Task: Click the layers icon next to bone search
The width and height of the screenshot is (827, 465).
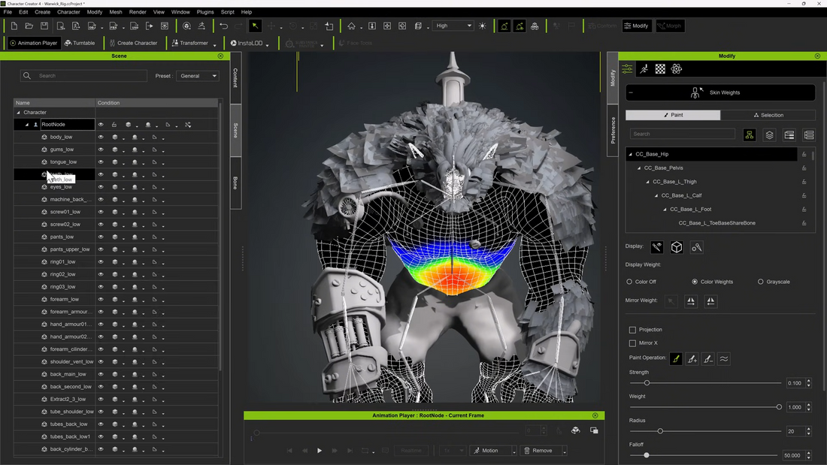Action: click(770, 135)
